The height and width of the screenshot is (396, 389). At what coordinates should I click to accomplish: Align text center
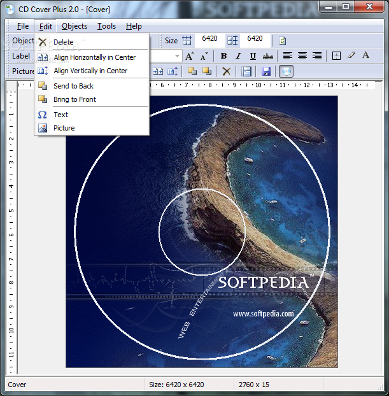pyautogui.click(x=302, y=56)
